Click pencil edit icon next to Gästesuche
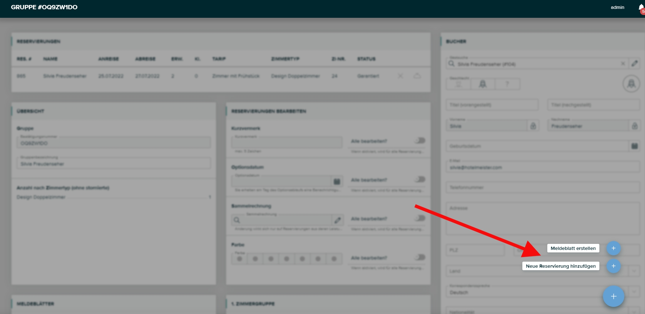Image resolution: width=645 pixels, height=314 pixels. tap(634, 64)
